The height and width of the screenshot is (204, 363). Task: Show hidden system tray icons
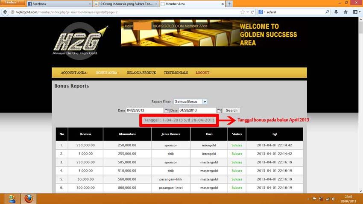tap(308, 198)
